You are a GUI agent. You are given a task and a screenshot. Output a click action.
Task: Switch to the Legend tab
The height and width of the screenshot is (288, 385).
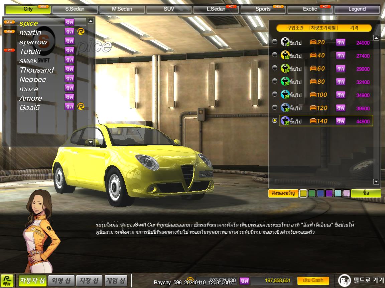357,9
